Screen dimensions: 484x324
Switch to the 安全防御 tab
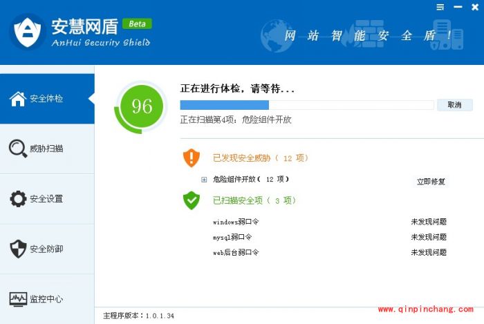(46, 249)
